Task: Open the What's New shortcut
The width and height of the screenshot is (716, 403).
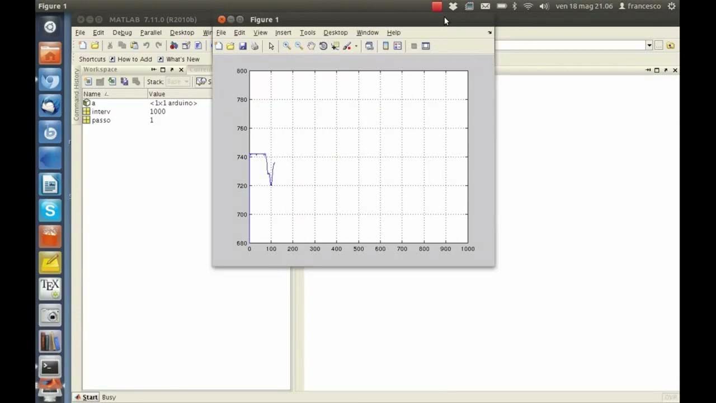Action: 178,59
